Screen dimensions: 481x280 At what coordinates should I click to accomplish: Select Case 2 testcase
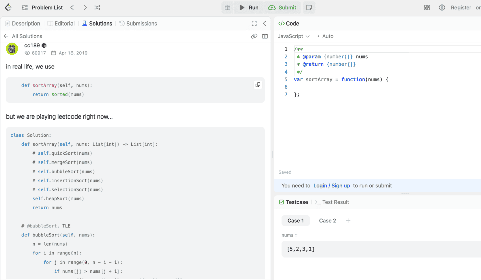(x=327, y=221)
